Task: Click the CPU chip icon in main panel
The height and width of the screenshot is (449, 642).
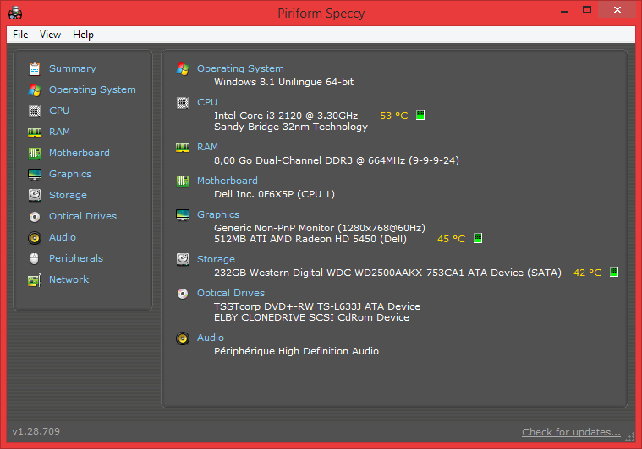Action: coord(183,103)
